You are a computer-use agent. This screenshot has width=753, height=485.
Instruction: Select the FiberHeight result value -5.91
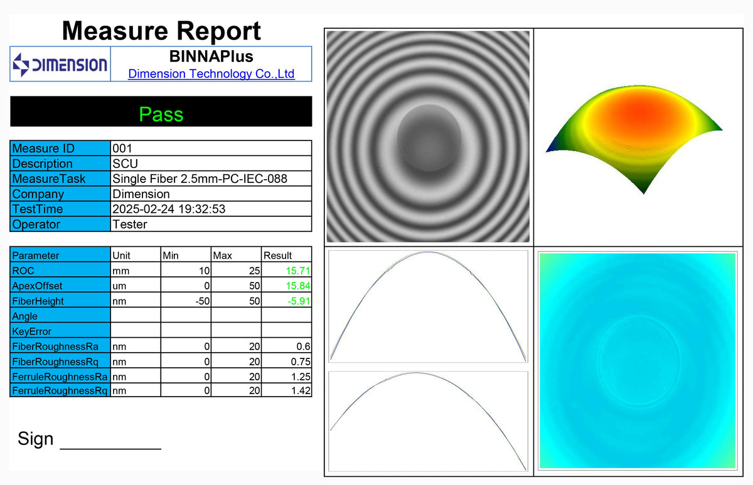[299, 301]
